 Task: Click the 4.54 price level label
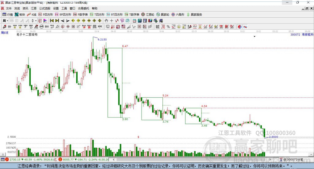point(204,106)
